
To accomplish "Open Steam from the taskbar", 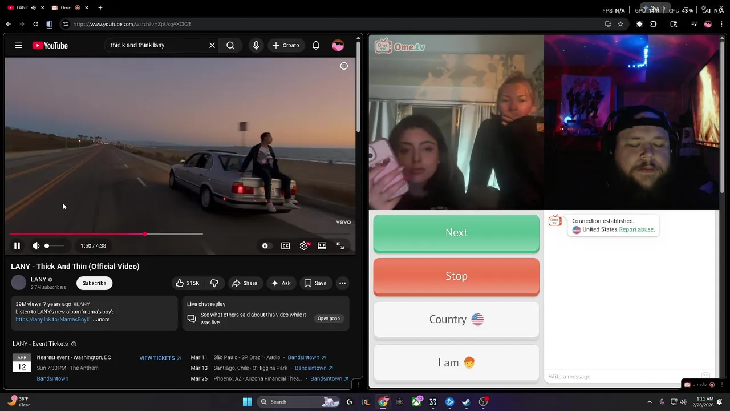I will point(466,402).
